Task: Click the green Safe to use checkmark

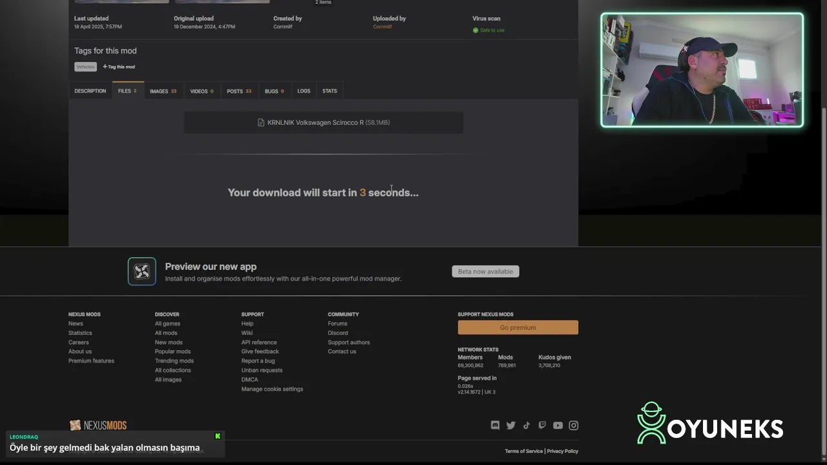Action: click(x=476, y=30)
